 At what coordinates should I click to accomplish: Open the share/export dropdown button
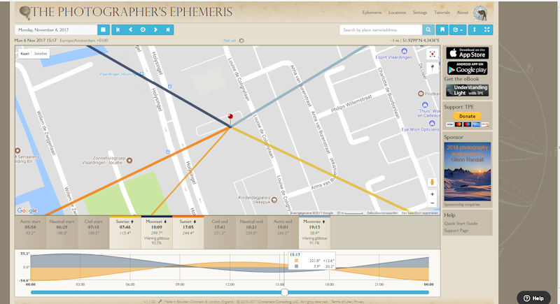click(x=458, y=29)
